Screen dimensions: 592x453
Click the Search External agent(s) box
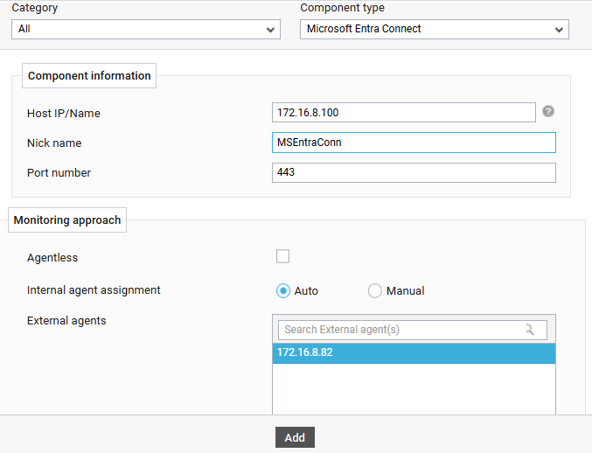[x=413, y=330]
